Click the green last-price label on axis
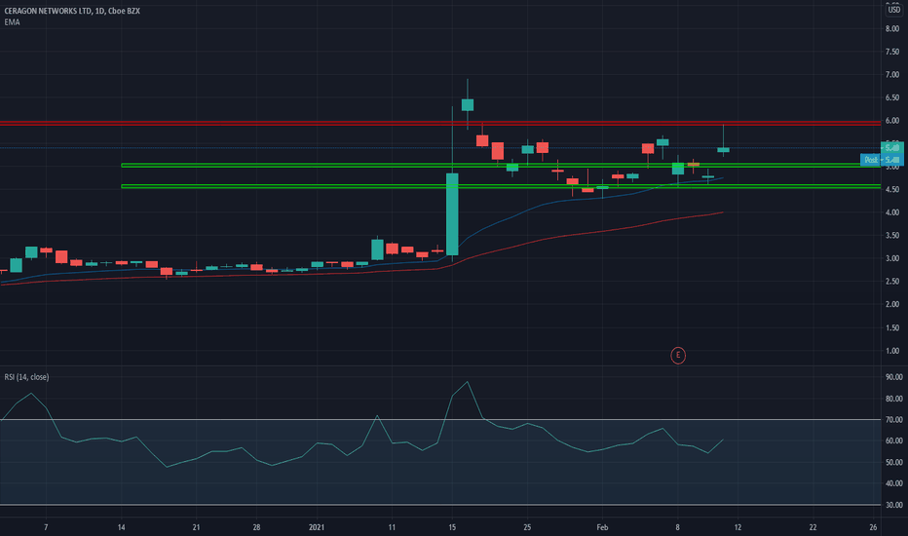This screenshot has height=536, width=908. (x=891, y=148)
